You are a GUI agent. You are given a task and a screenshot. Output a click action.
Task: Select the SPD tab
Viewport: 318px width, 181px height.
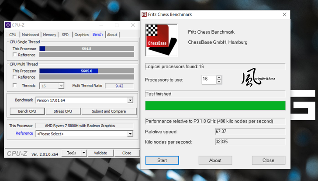[x=65, y=35]
